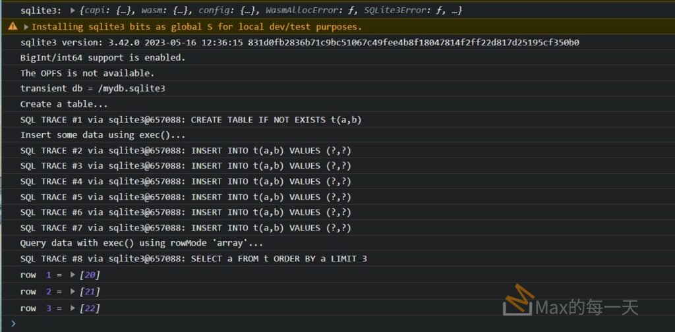This screenshot has height=332, width=675.
Task: Expand the sqlite3 object disclosure triangle
Action: click(73, 11)
